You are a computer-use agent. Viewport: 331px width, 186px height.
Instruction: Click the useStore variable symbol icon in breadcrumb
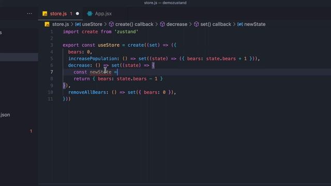[x=78, y=24]
